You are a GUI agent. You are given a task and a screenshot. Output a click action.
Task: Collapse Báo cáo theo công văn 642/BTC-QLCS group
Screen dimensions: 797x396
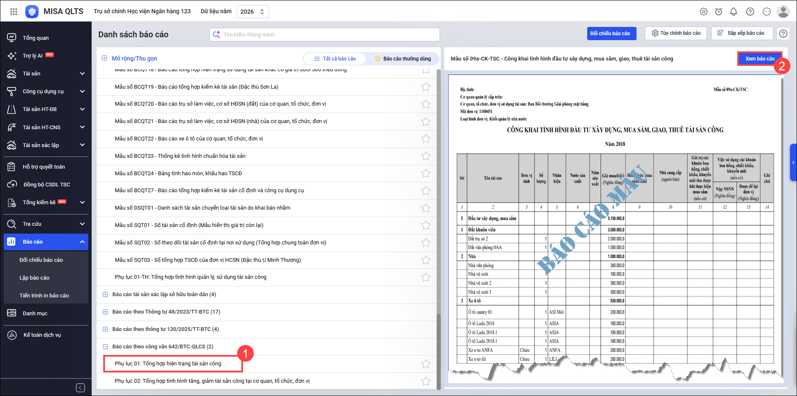(x=105, y=347)
